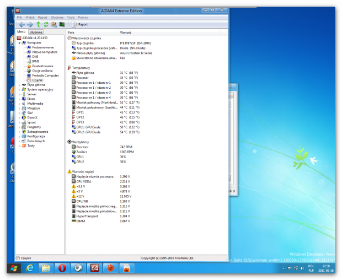This screenshot has width=342, height=280.
Task: Expand the Multimedia tree node
Action: point(19,104)
